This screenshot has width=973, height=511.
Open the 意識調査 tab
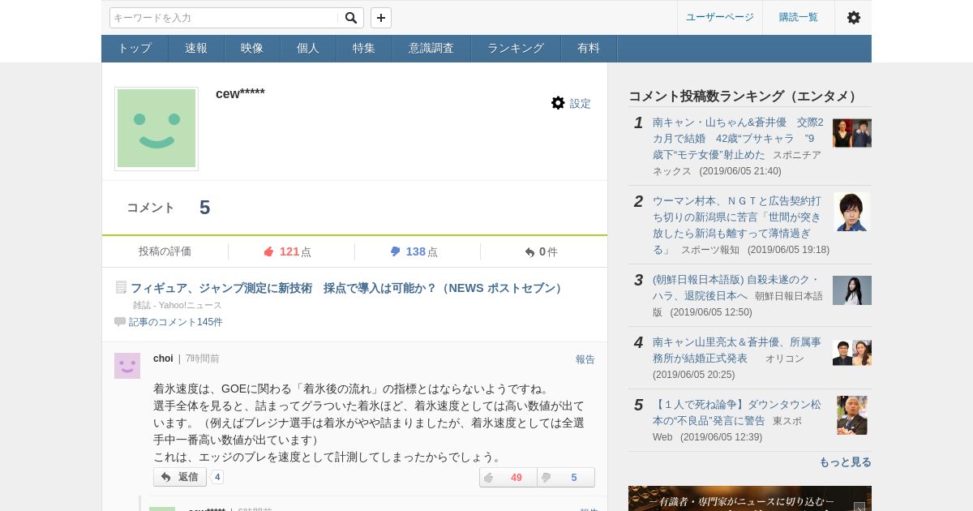(x=431, y=48)
